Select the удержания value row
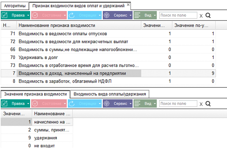The image size is (227, 148). 37,138
